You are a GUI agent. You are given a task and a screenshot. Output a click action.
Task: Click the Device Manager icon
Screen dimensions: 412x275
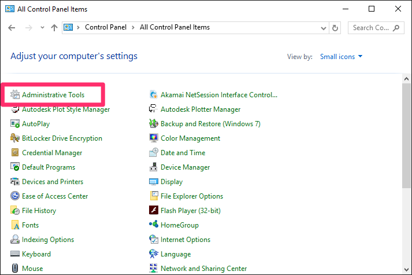tap(154, 167)
